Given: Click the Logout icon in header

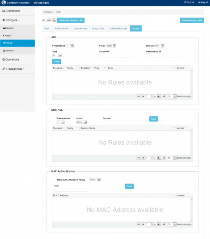Looking at the screenshot, I should coord(199,2).
